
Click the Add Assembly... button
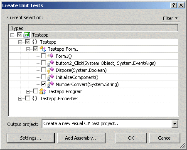pyautogui.click(x=81, y=138)
